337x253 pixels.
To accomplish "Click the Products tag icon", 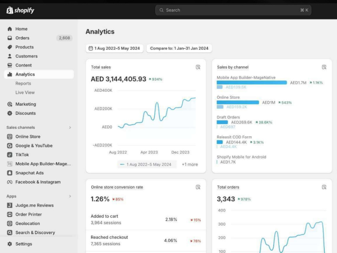I will [x=10, y=47].
